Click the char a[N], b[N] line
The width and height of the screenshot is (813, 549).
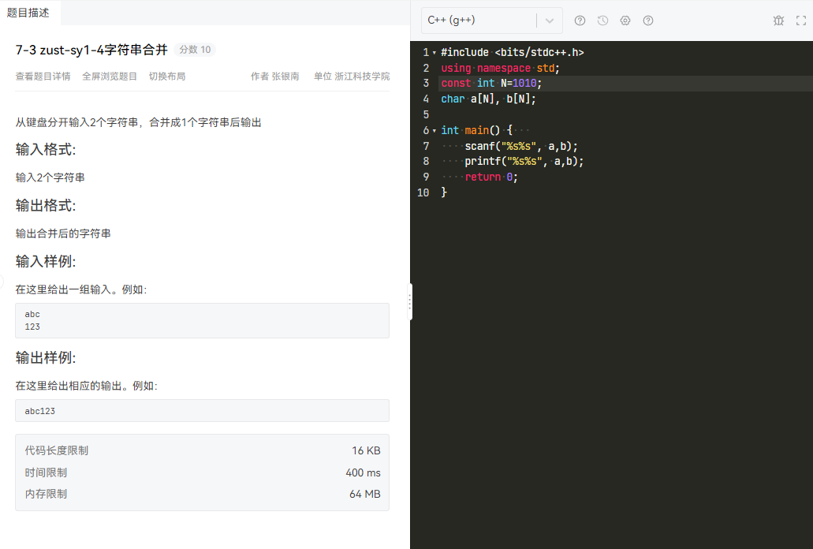tap(488, 99)
